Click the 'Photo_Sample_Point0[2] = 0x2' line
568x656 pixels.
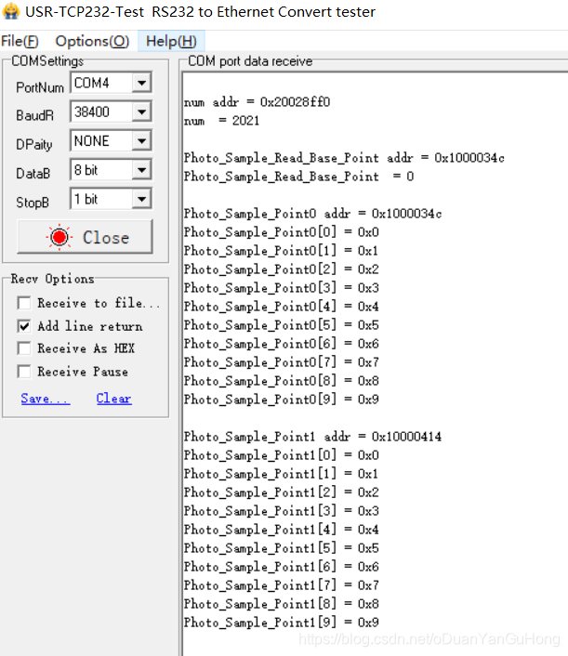coord(282,269)
